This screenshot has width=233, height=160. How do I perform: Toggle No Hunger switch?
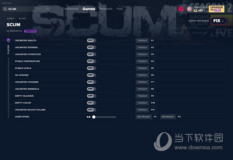coord(91,75)
